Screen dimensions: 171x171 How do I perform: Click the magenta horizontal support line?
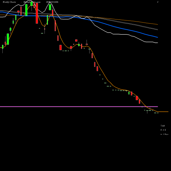coord(79,107)
